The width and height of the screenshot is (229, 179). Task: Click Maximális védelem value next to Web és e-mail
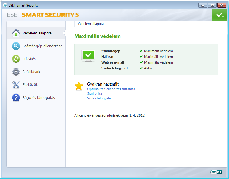tap(158, 62)
